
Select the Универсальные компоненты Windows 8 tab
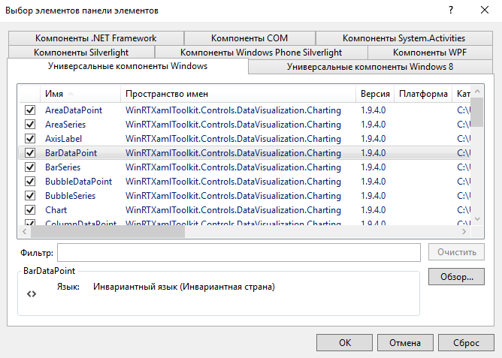pyautogui.click(x=370, y=67)
